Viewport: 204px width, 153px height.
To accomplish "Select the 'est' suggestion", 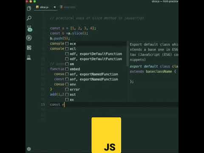I will click(x=96, y=95).
